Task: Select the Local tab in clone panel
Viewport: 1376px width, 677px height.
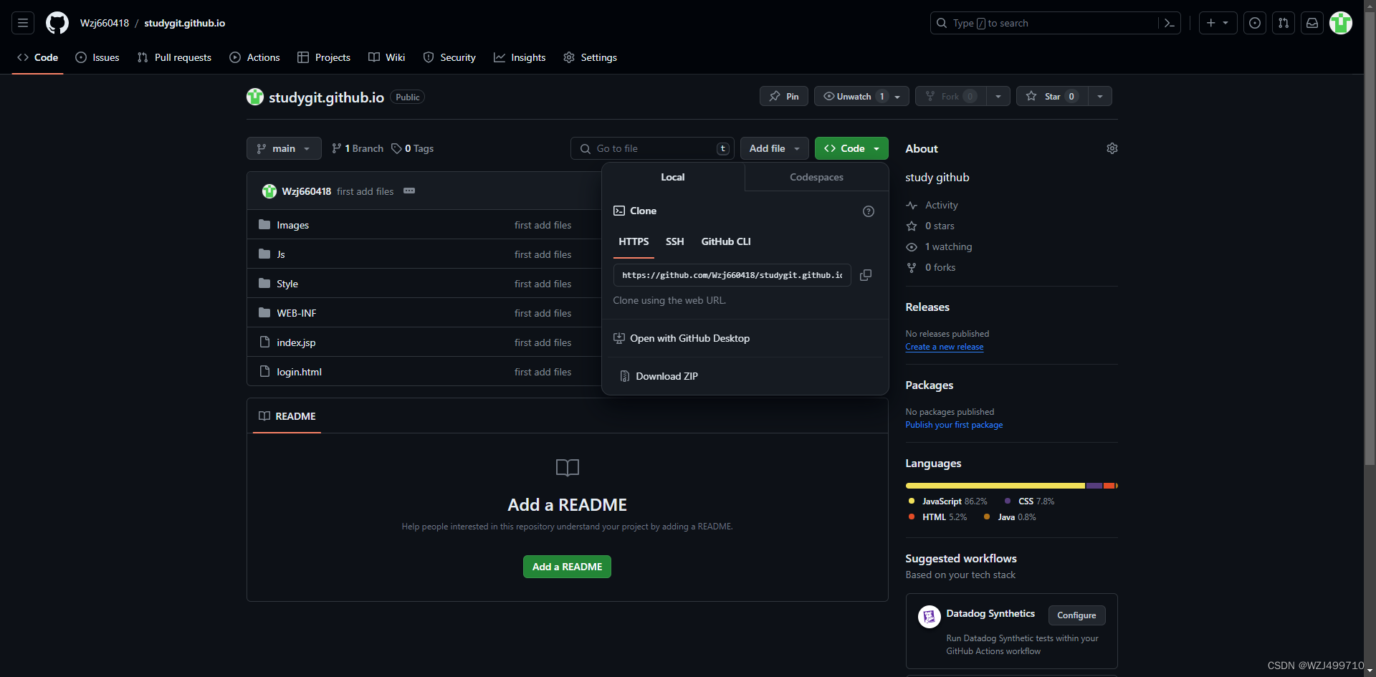Action: click(x=673, y=177)
